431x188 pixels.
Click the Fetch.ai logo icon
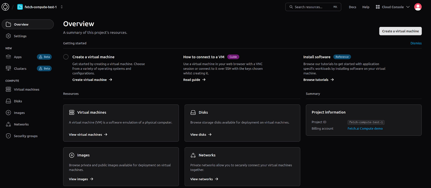tap(5, 7)
